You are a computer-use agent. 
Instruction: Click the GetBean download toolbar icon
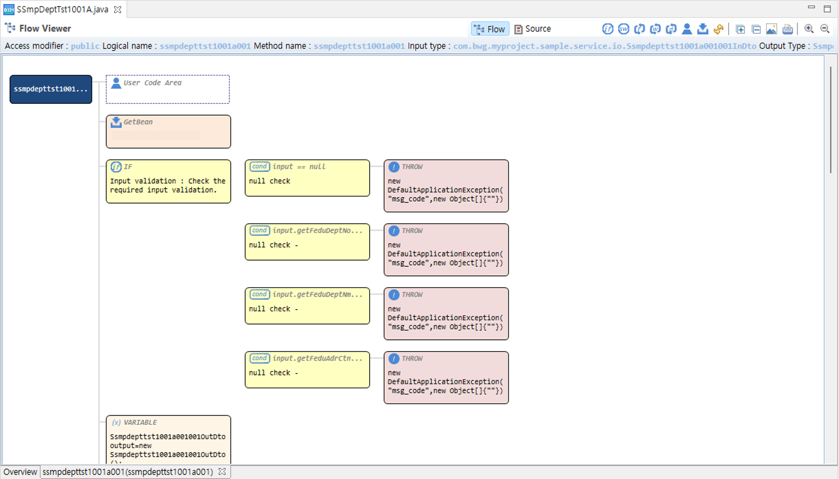coord(703,29)
